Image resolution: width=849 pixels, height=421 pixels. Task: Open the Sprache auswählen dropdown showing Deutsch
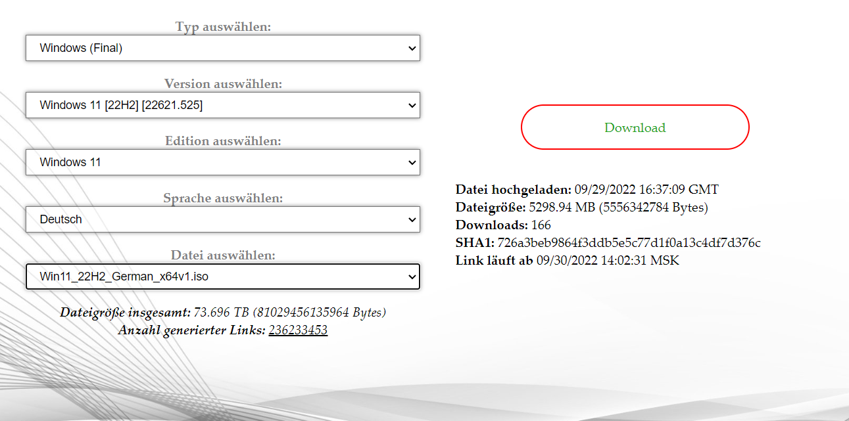pos(223,219)
